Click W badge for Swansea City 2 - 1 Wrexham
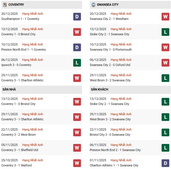 click(x=166, y=17)
